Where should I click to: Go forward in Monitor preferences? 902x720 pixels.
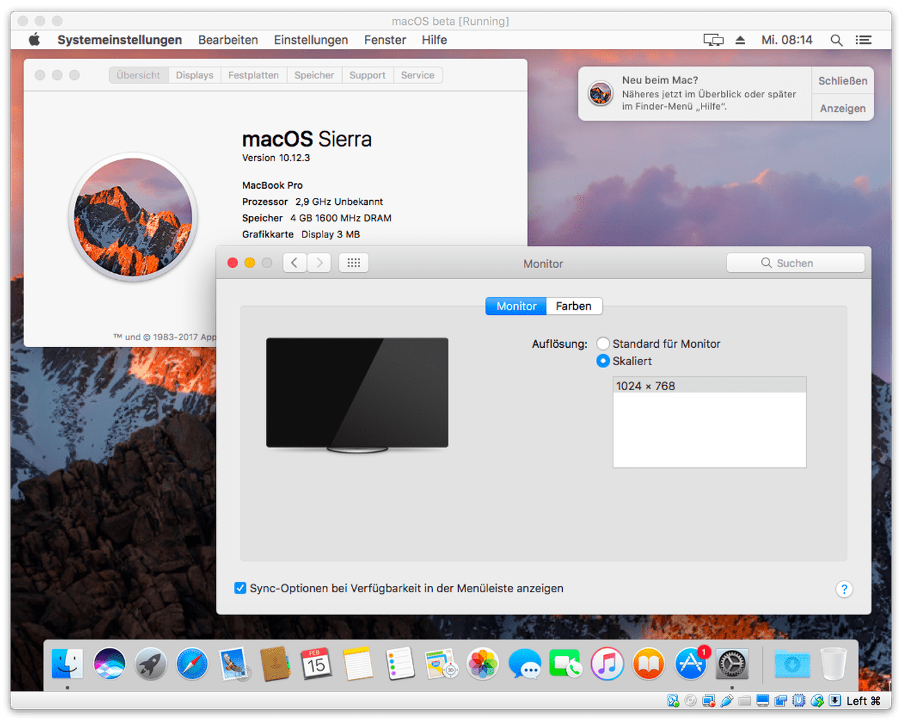[x=319, y=262]
